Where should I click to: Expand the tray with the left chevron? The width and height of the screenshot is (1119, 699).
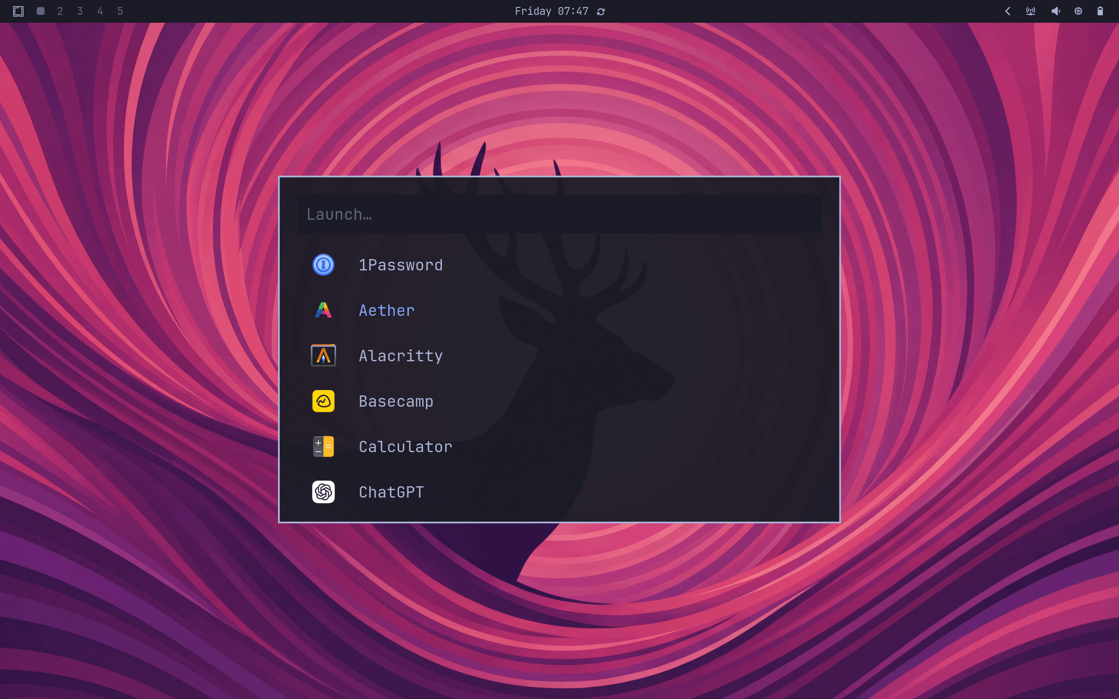1008,11
